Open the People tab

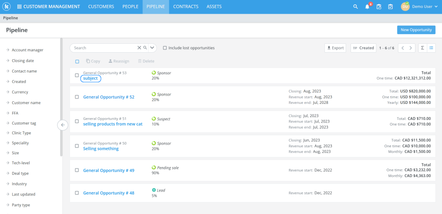pyautogui.click(x=130, y=7)
